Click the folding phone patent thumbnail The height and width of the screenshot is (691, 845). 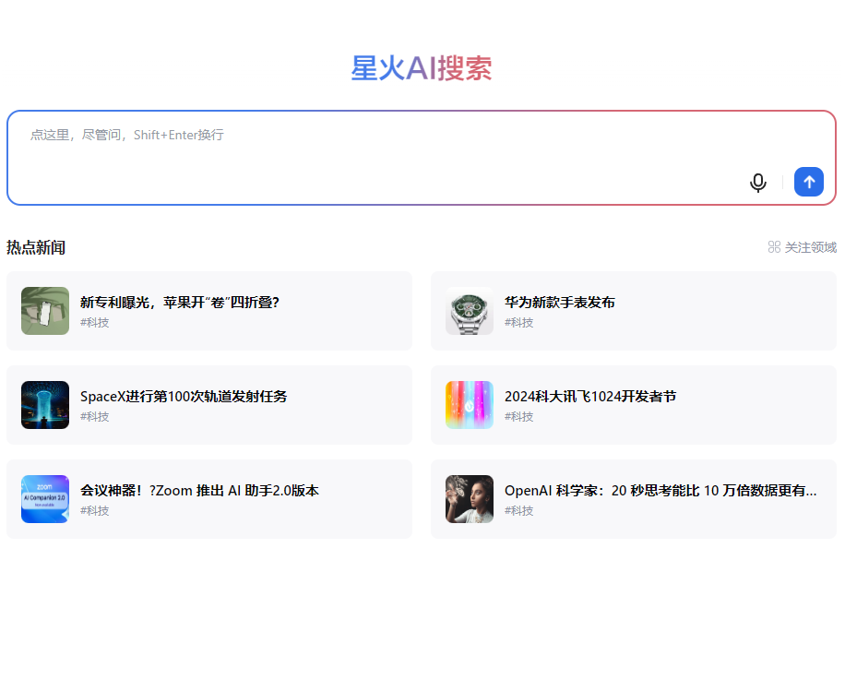click(45, 311)
